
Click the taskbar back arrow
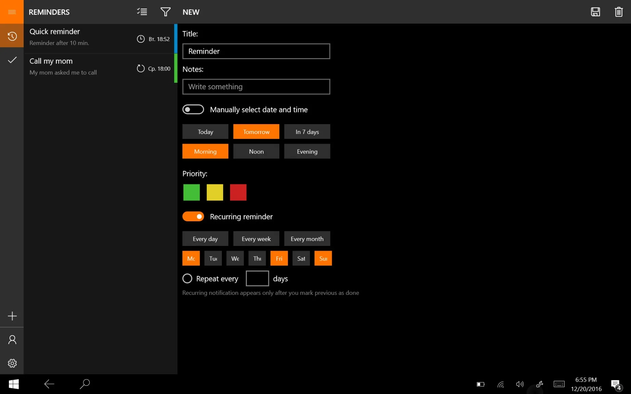[x=49, y=384]
